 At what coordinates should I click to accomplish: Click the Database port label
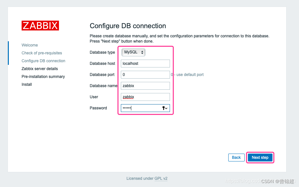point(102,75)
